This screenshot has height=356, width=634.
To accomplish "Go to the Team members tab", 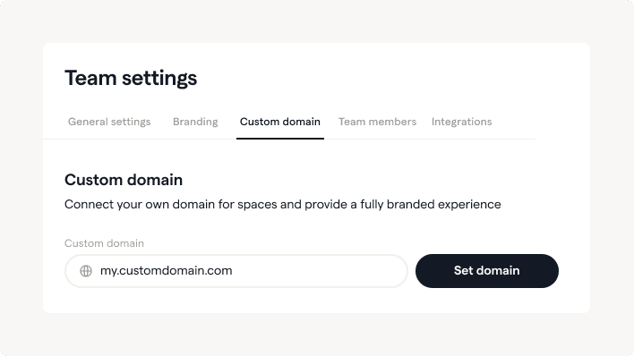I will [x=377, y=122].
